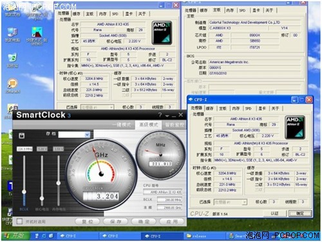Click the 核心电压 slider handle in SmartClock
Viewport: 322px width, 242px height.
point(42,198)
